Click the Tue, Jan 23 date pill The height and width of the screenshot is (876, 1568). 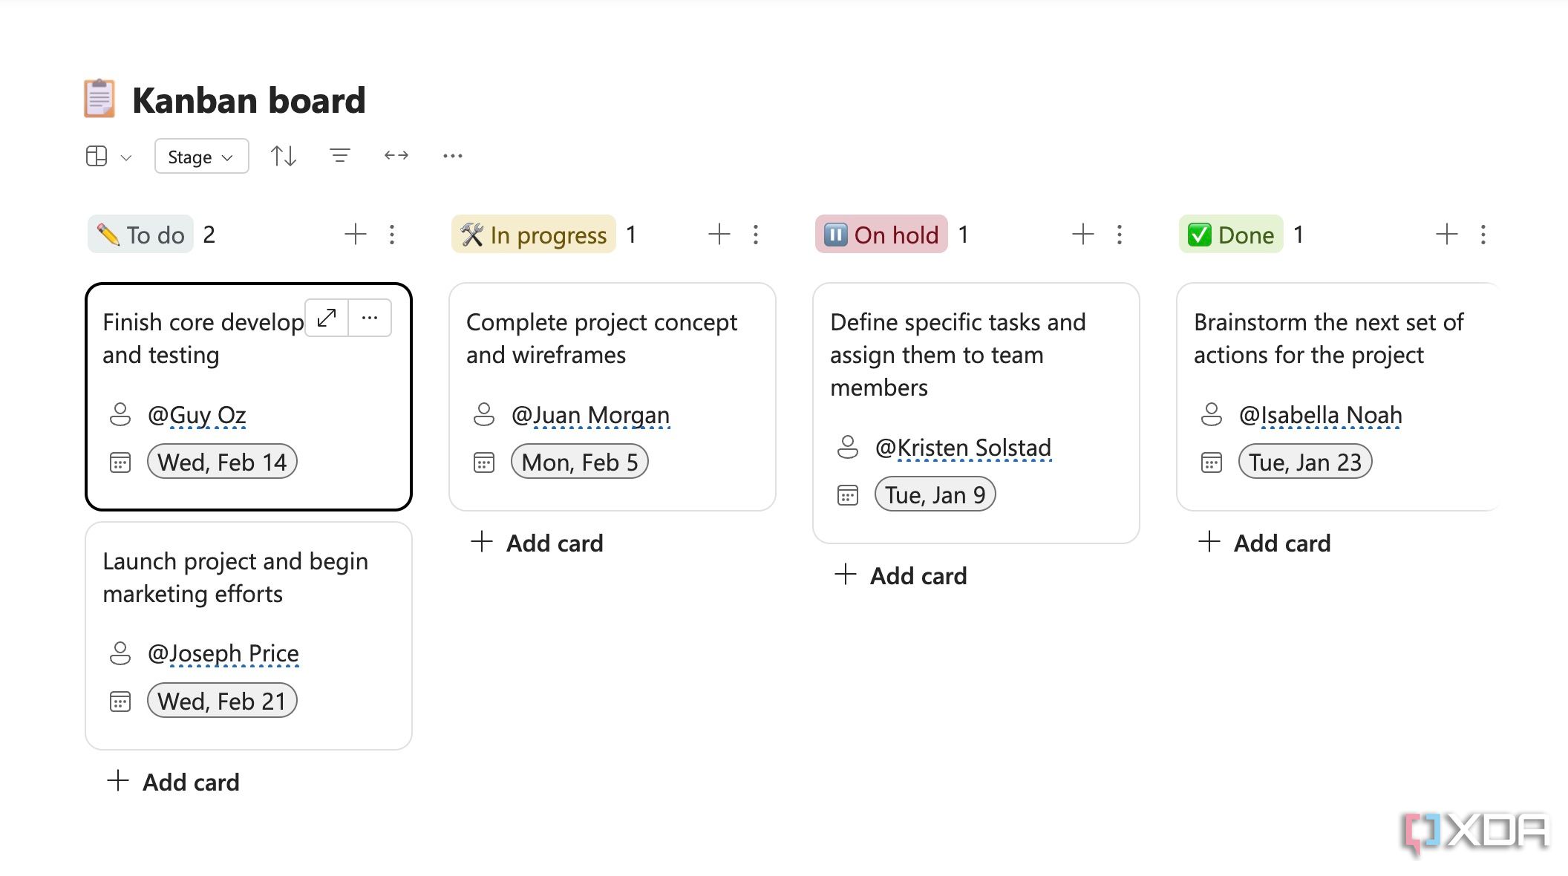[1305, 462]
